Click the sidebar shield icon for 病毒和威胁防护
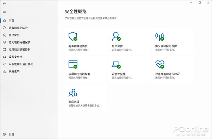 click(x=4, y=28)
